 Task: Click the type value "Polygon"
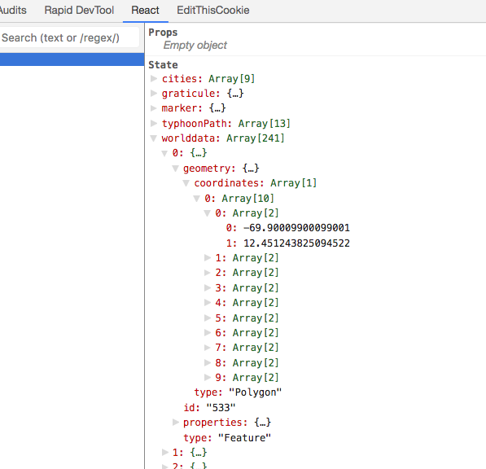pos(255,392)
